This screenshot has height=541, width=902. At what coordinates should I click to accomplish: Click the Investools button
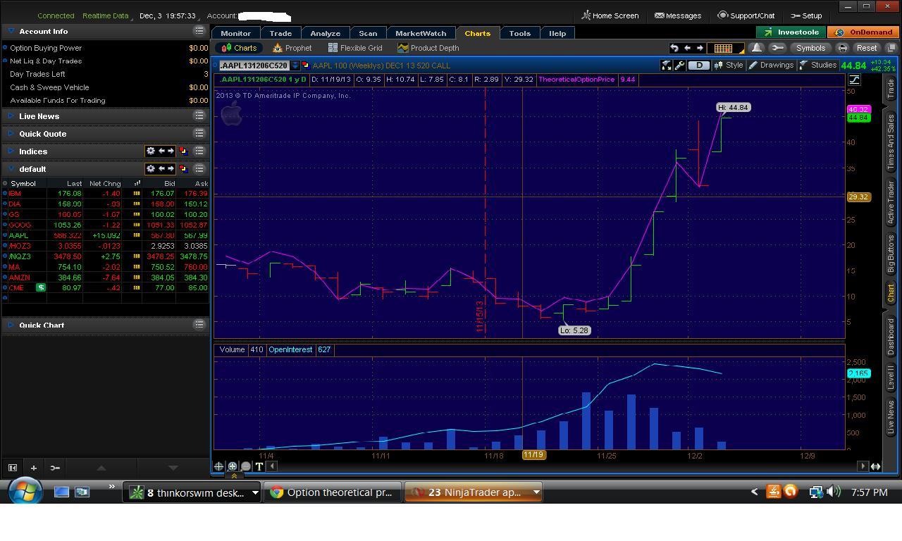pyautogui.click(x=791, y=32)
